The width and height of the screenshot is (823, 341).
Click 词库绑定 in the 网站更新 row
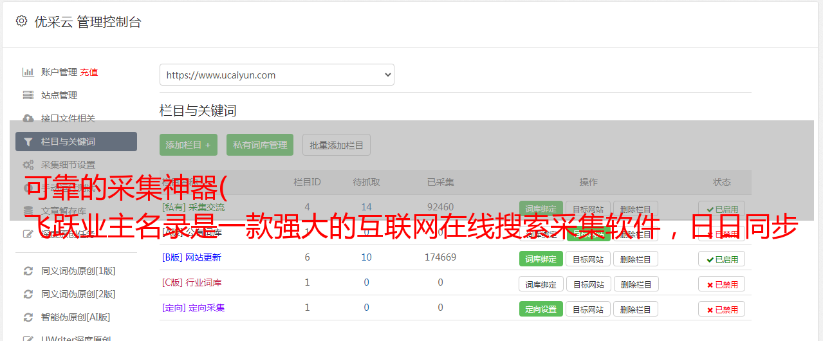pos(541,259)
